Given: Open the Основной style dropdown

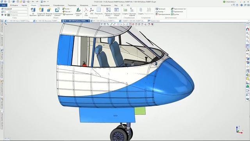Looking at the screenshot, I should (16, 9).
